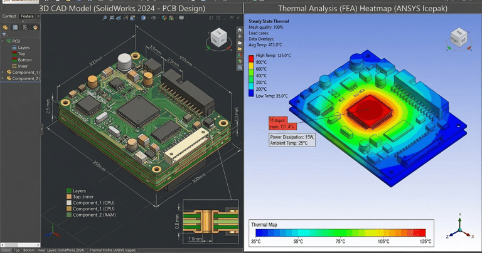
Task: Click the green Layers legend swatch
Action: click(69, 191)
